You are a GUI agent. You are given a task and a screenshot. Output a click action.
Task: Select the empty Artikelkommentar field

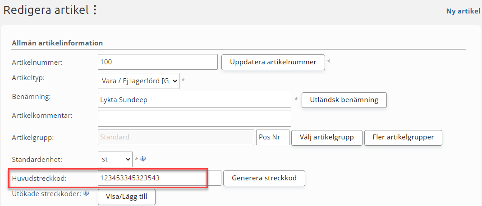click(x=194, y=119)
